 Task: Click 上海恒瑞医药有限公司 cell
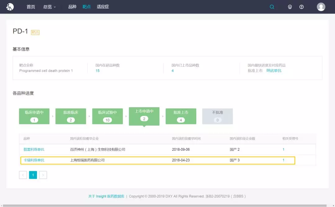(87, 160)
